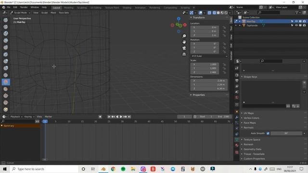Open the Modifier wrench properties tab
The height and width of the screenshot is (173, 308).
coord(237,117)
